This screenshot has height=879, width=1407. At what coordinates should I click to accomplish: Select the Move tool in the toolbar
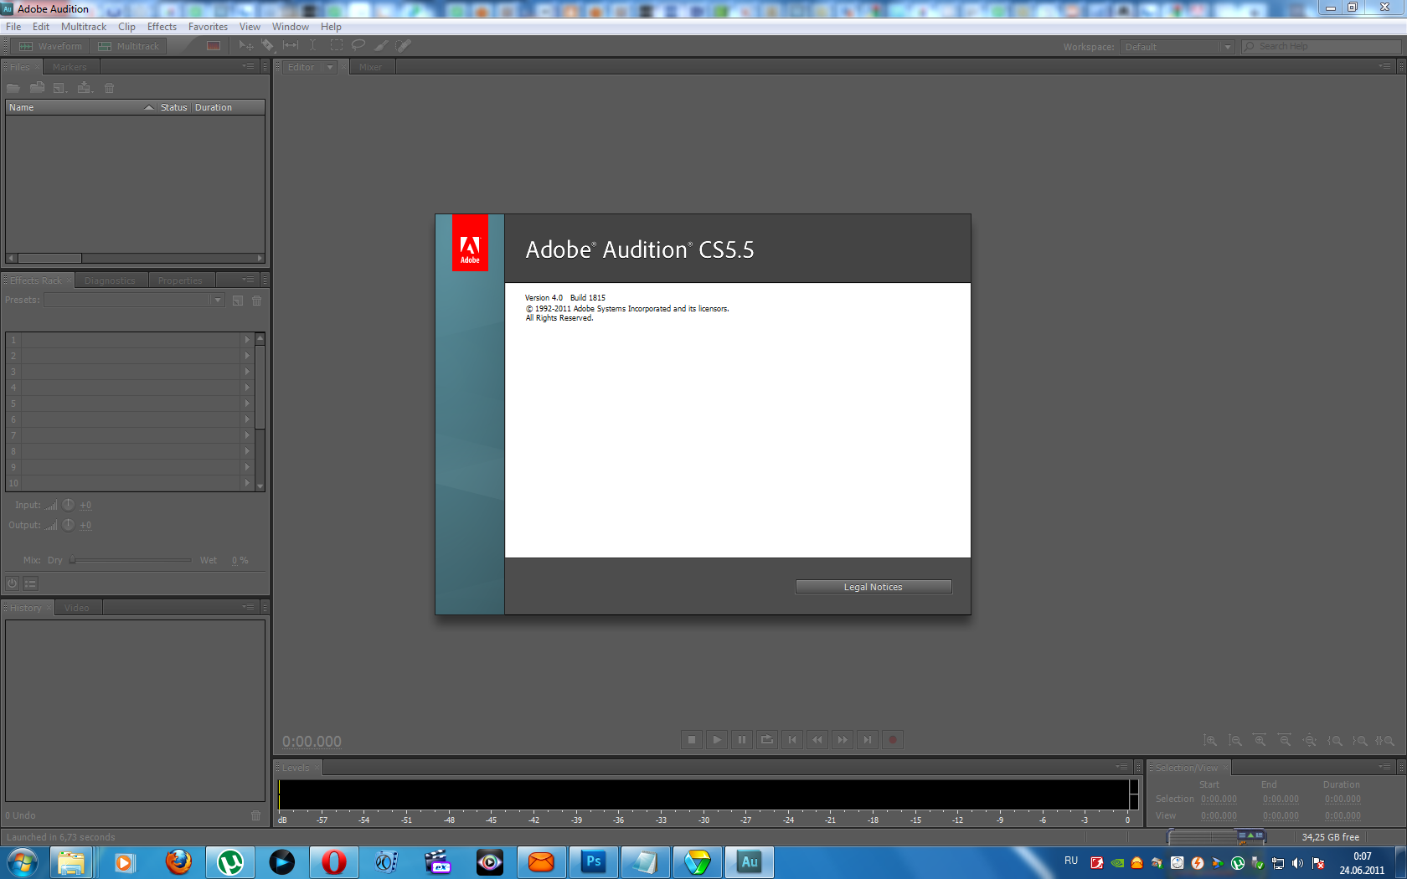point(246,46)
